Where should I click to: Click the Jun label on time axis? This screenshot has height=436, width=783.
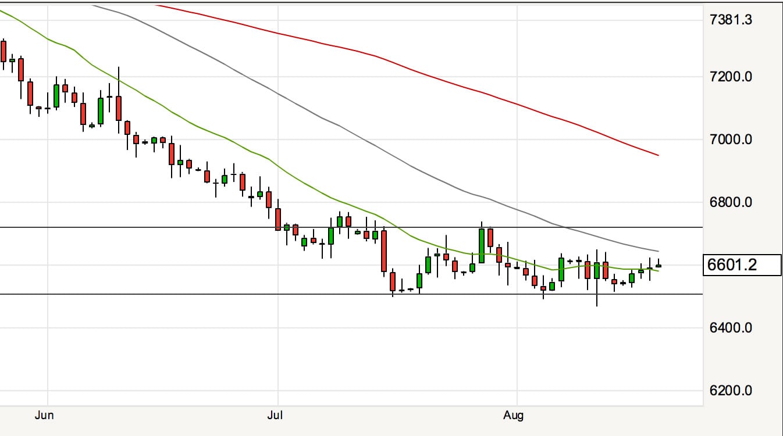[44, 415]
